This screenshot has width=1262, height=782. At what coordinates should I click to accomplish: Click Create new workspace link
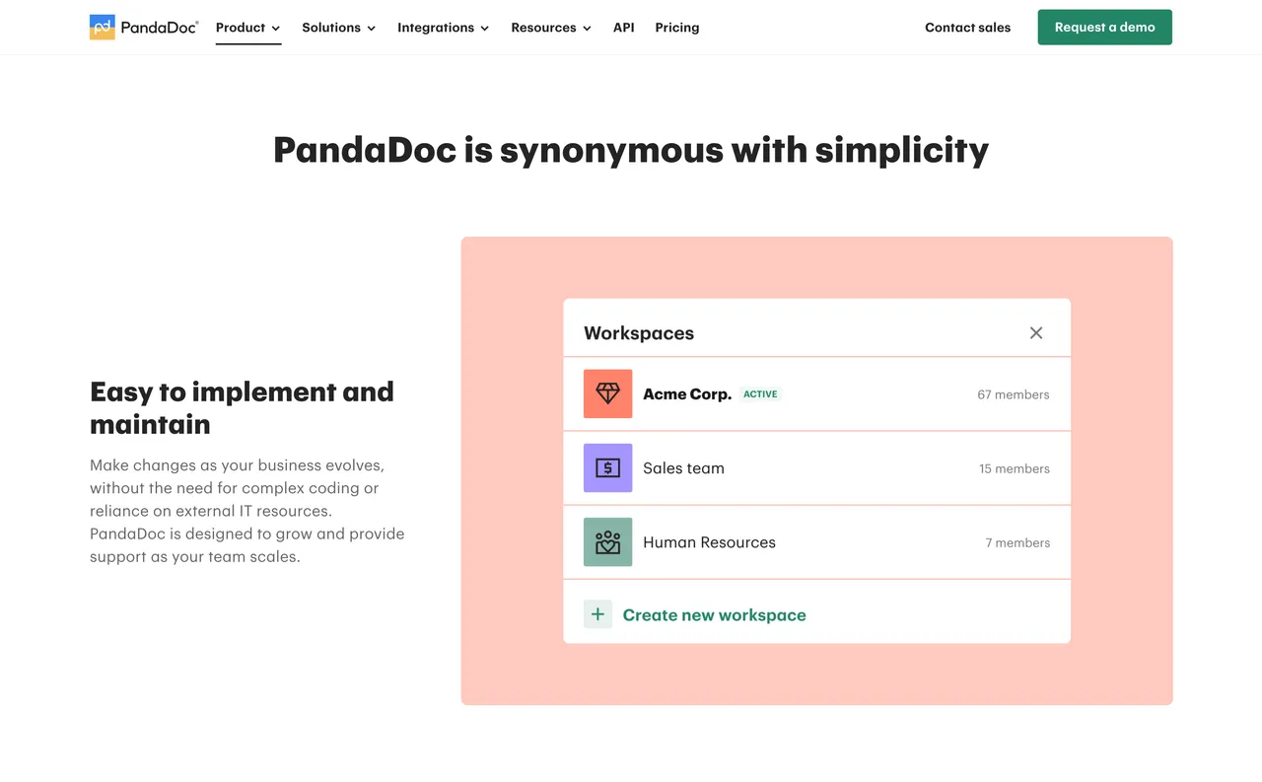point(714,615)
